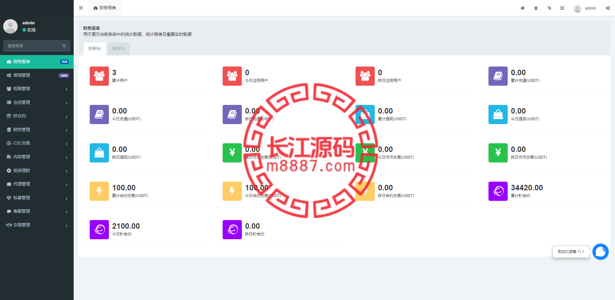Click the search magnifier icon in sidebar
The image size is (615, 300).
click(64, 46)
